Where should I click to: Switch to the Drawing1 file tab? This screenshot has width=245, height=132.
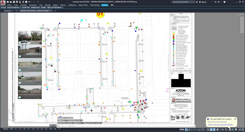click(8, 11)
